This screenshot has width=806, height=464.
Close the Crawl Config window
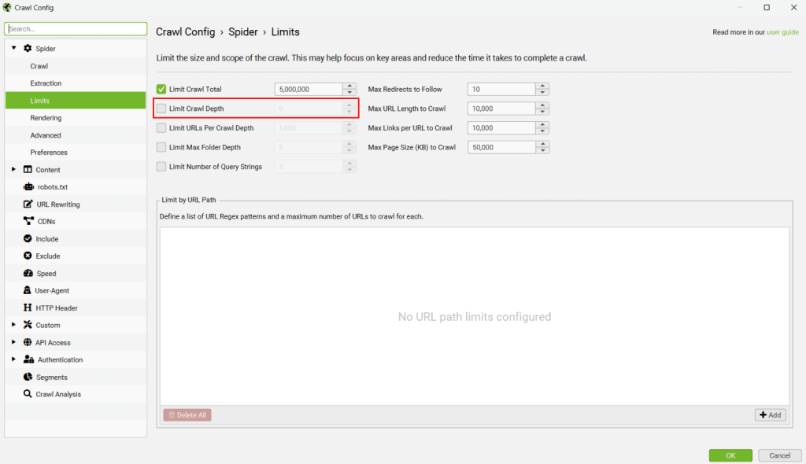coord(793,7)
